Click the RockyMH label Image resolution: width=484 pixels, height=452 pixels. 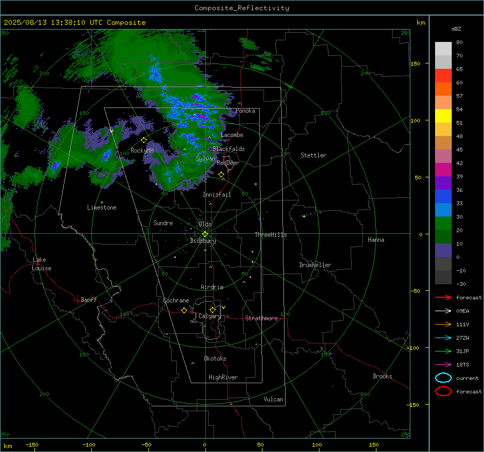tap(142, 150)
